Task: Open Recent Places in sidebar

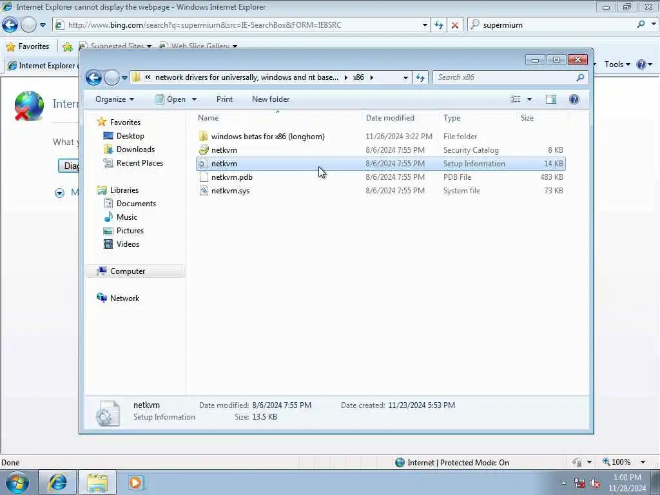Action: [133, 163]
